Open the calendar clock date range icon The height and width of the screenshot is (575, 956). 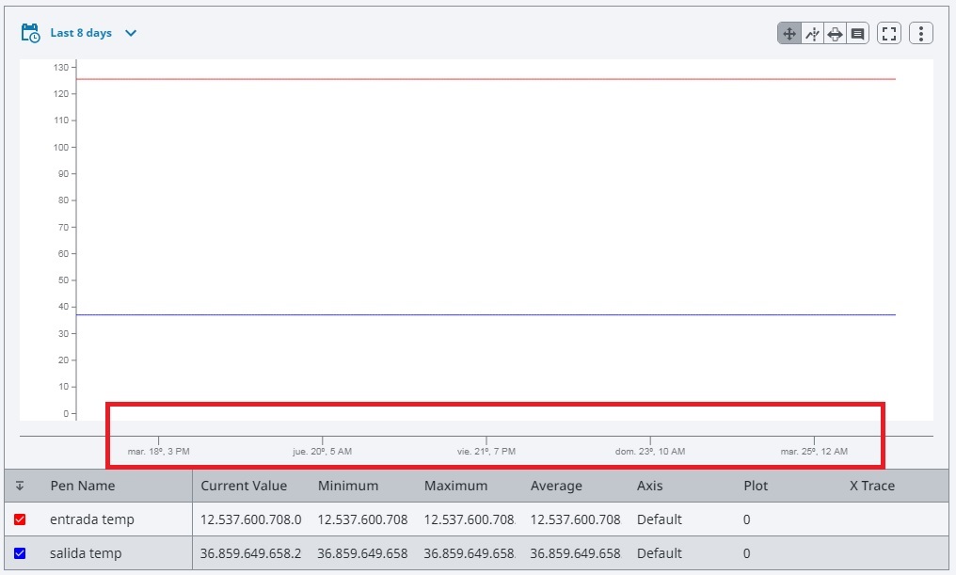[30, 33]
